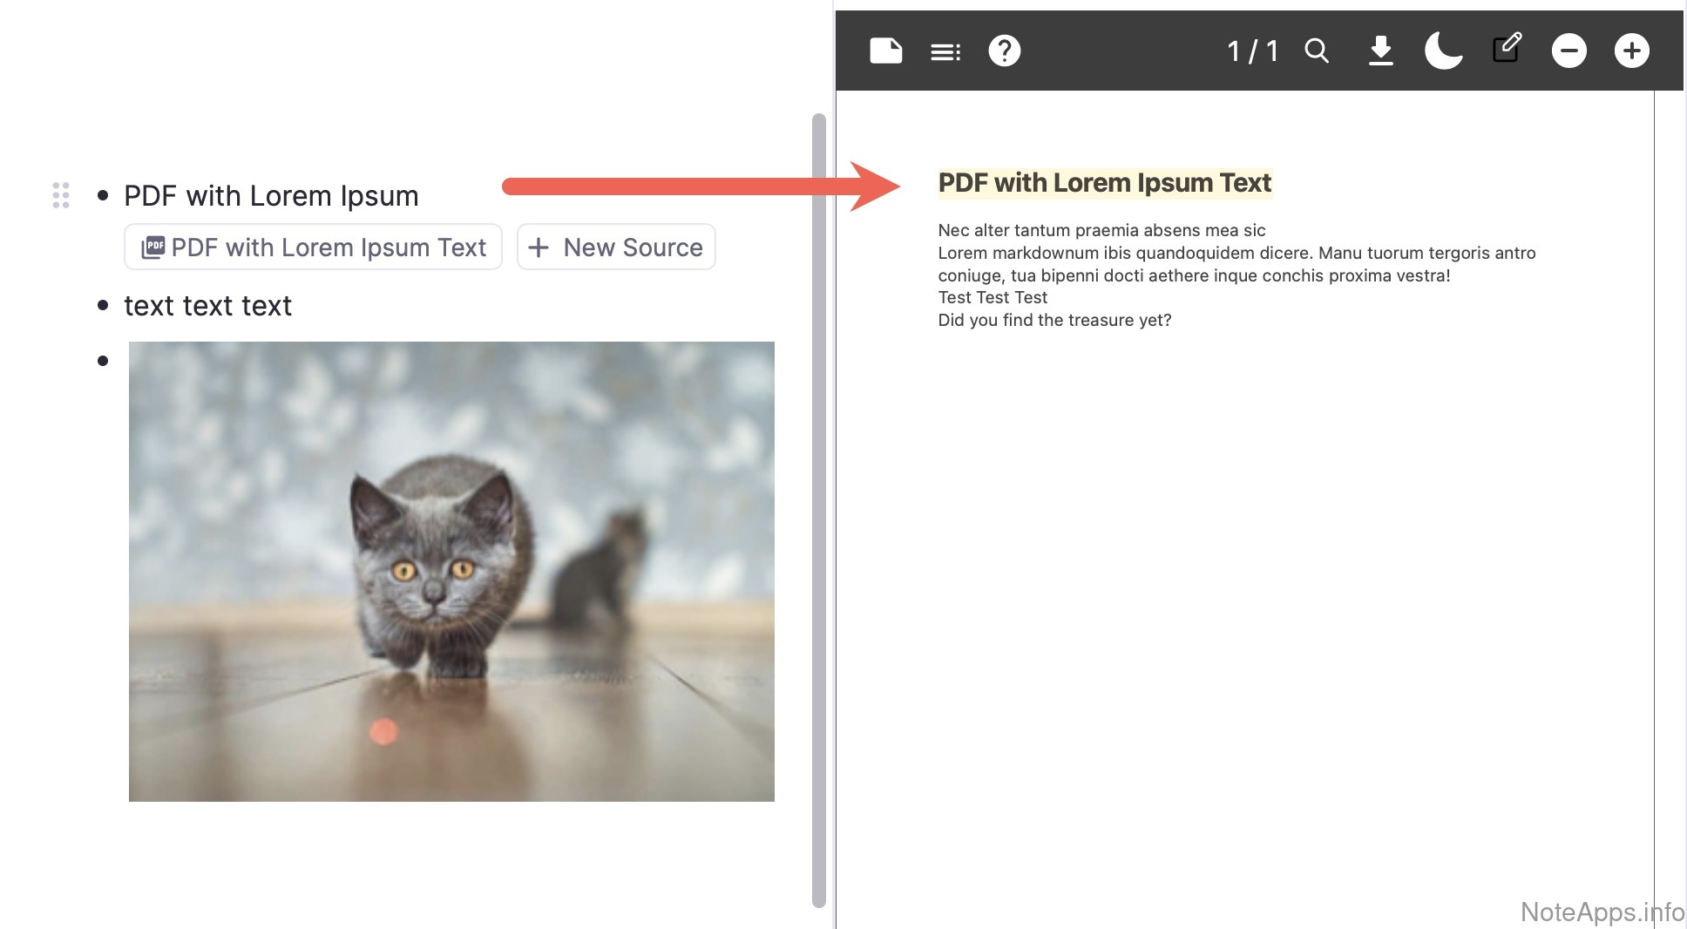Click the notes pane vertical scrollbar
This screenshot has height=929, width=1687.
pos(818,510)
